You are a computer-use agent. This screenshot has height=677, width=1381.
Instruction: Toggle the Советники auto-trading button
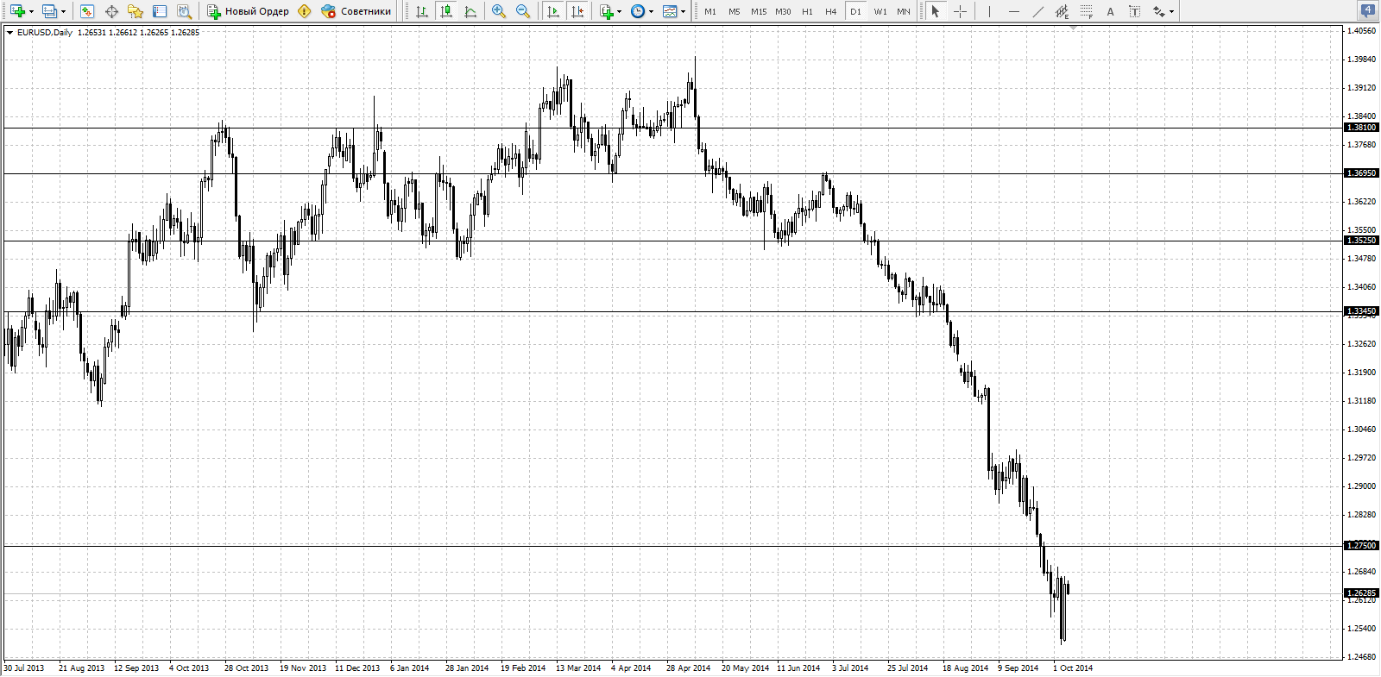[356, 11]
